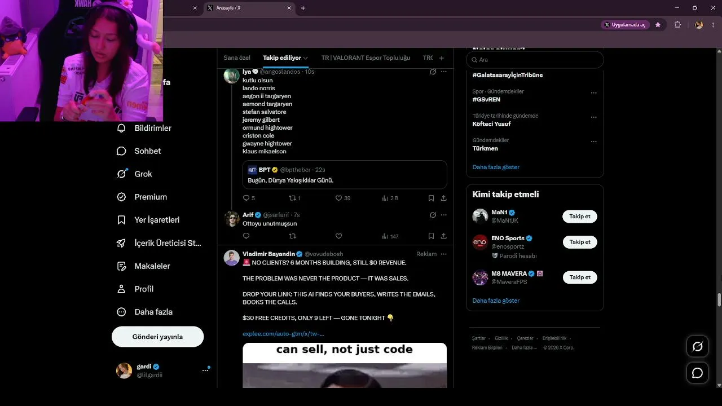Open the explee.com link in the ad
The image size is (722, 406).
[x=283, y=334]
